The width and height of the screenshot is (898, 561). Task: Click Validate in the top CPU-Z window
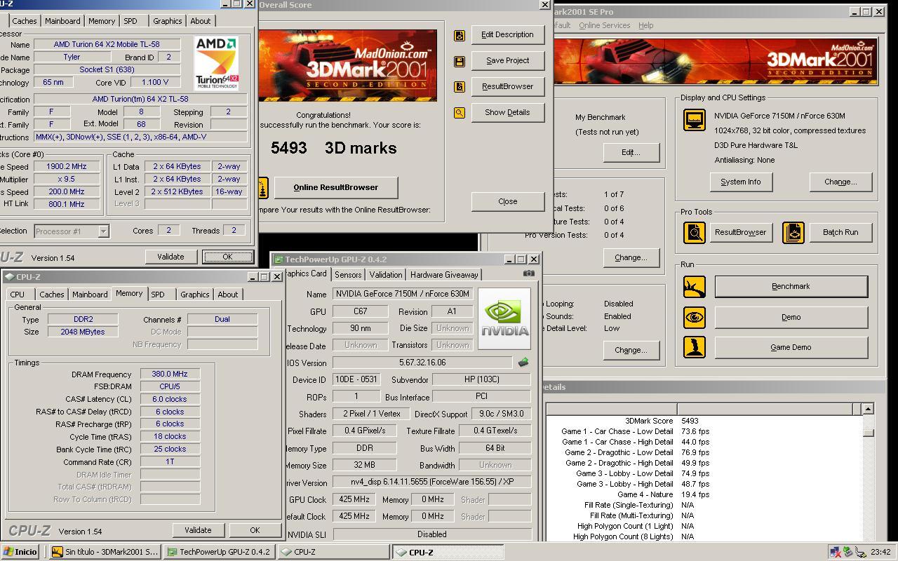pyautogui.click(x=170, y=257)
